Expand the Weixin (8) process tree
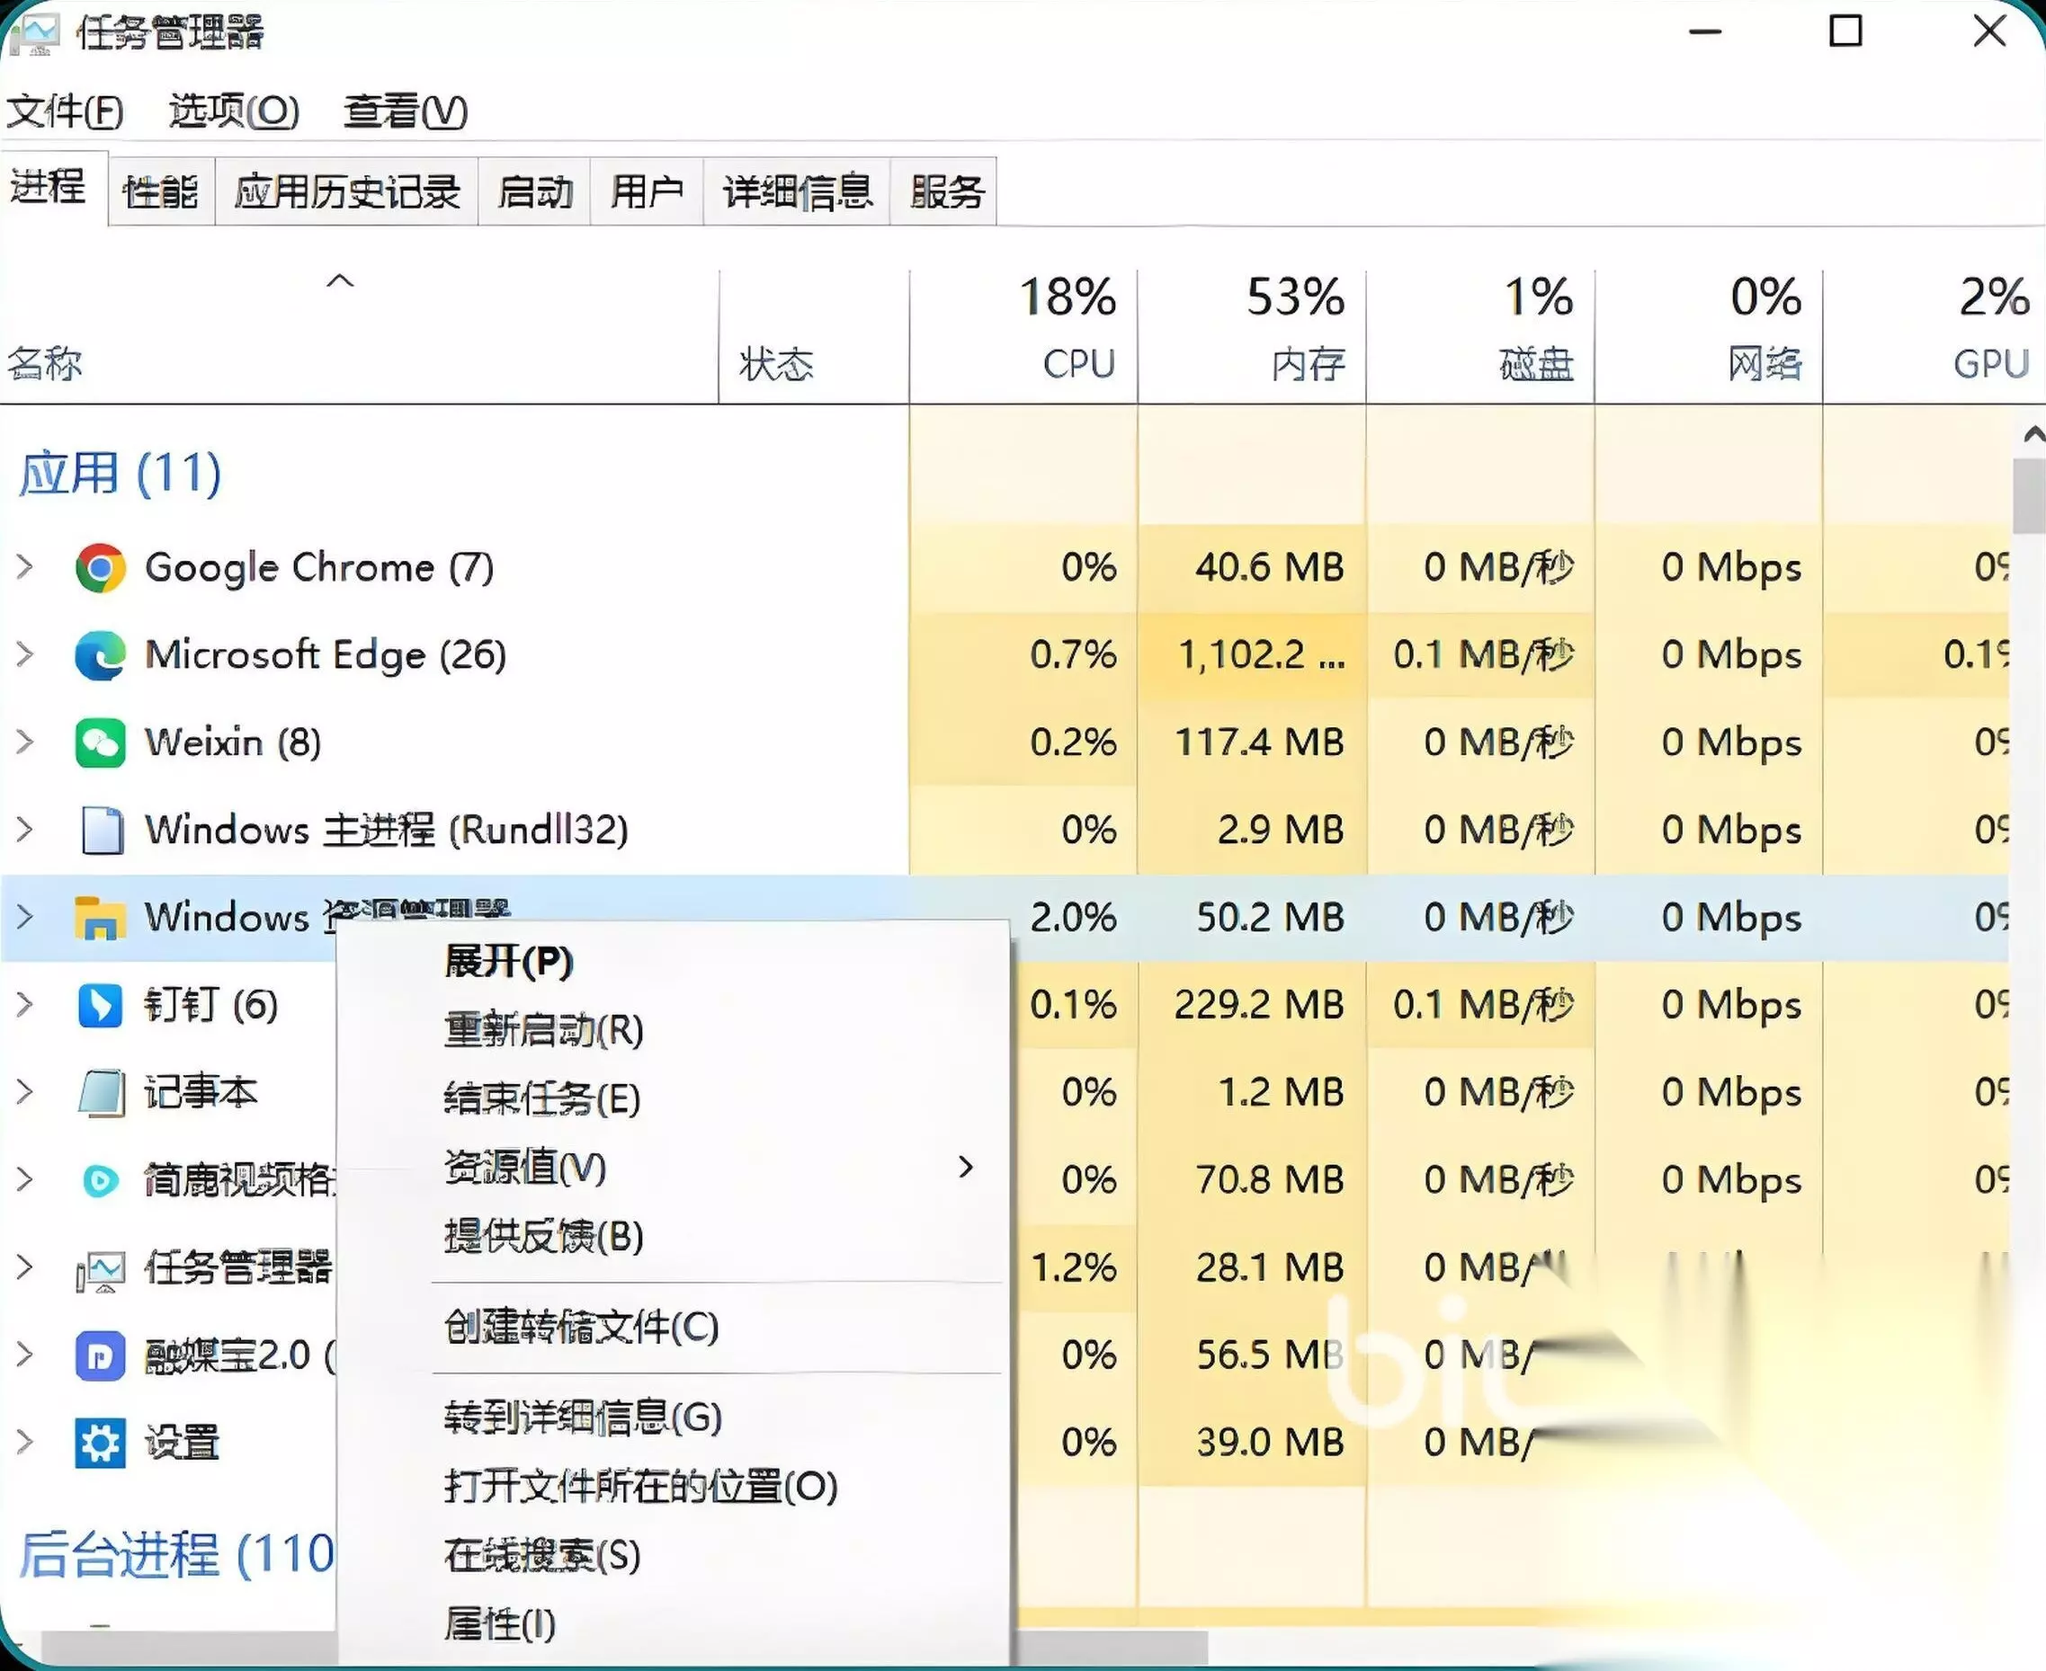Image resolution: width=2046 pixels, height=1671 pixels. coord(26,742)
